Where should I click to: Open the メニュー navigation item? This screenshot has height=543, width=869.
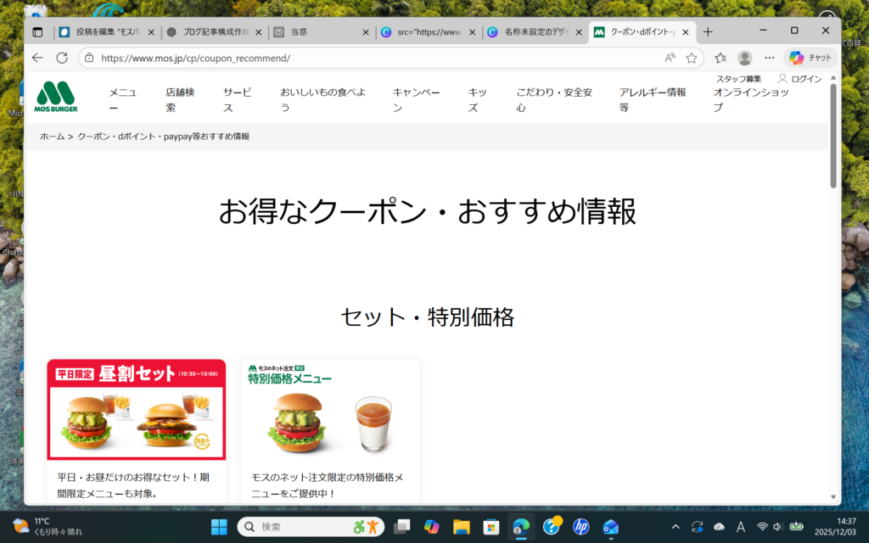122,99
